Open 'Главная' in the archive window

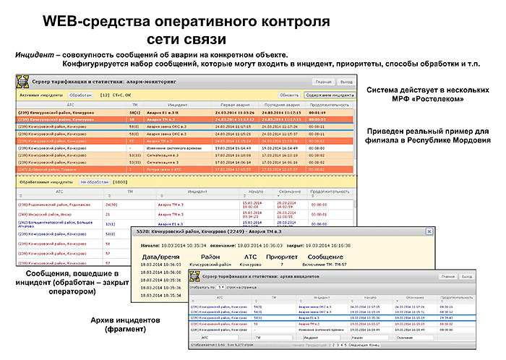point(448,277)
